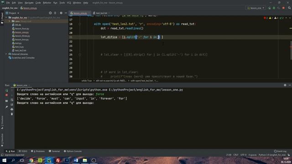Screen dimensions: 292x164
Task: Open the Terminal tool window
Action: click(54, 151)
